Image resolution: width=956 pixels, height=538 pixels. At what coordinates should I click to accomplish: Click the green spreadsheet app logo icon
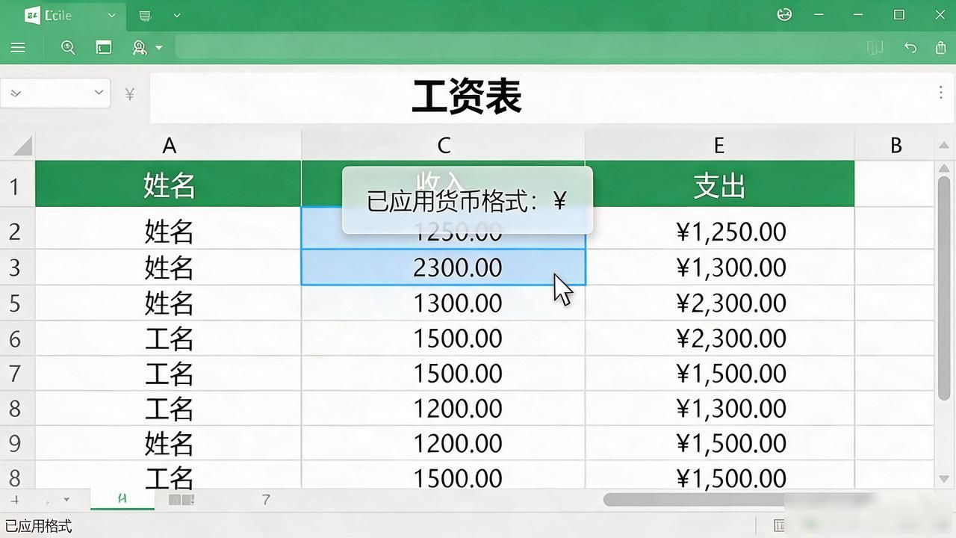pyautogui.click(x=32, y=15)
